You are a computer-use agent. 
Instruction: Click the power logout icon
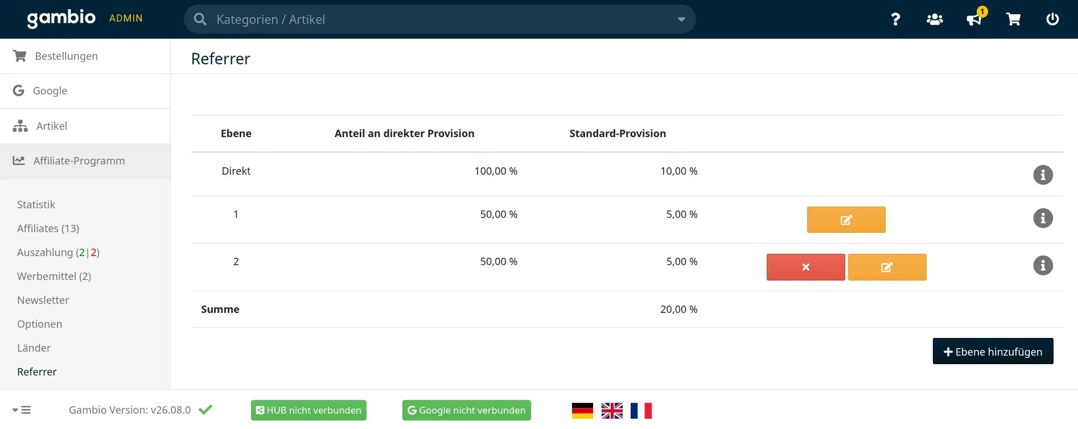click(x=1052, y=19)
